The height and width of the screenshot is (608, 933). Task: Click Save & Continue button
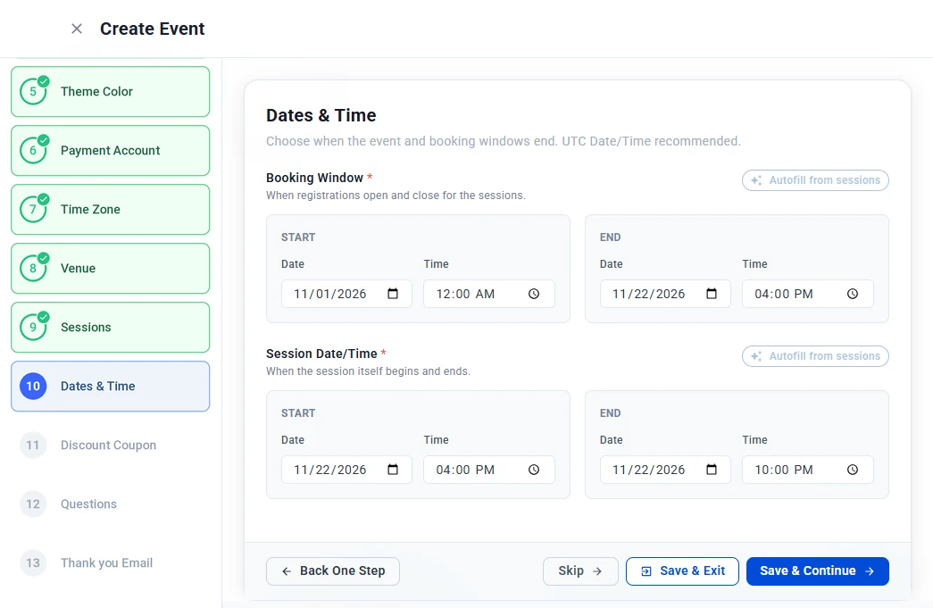pyautogui.click(x=818, y=571)
